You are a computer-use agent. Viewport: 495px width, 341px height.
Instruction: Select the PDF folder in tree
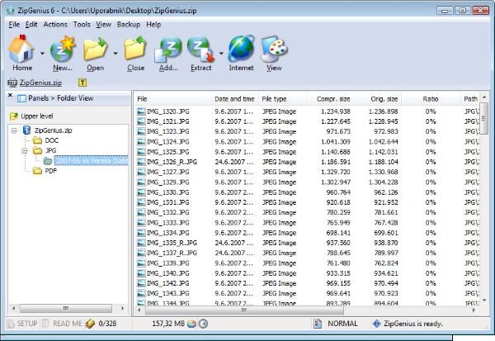(x=50, y=171)
